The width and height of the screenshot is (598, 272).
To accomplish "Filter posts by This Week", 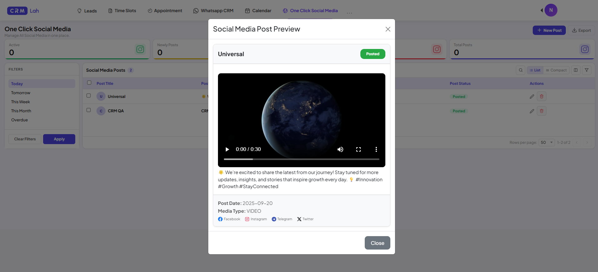I will (x=21, y=102).
